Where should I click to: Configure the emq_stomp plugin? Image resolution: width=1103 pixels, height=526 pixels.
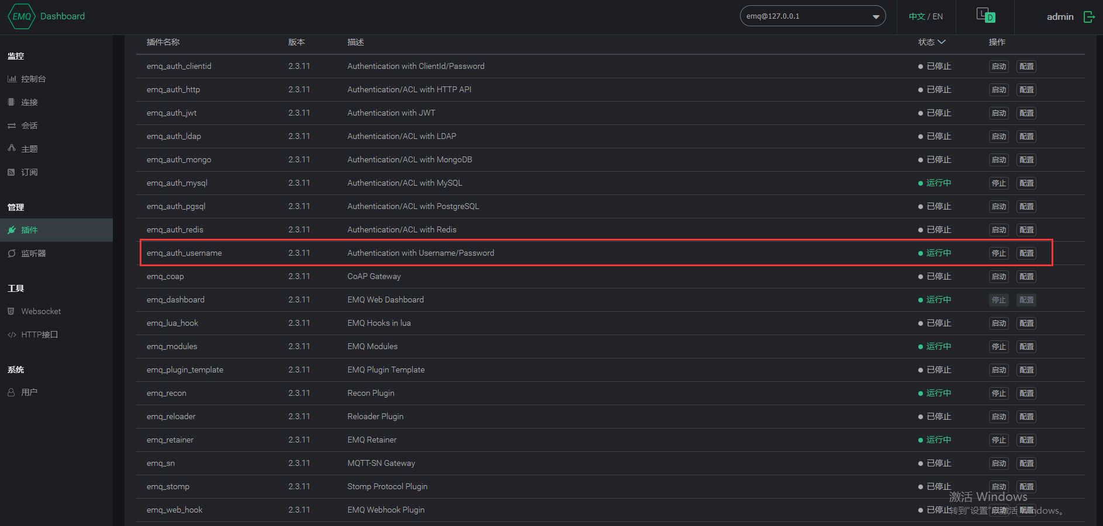tap(1026, 487)
